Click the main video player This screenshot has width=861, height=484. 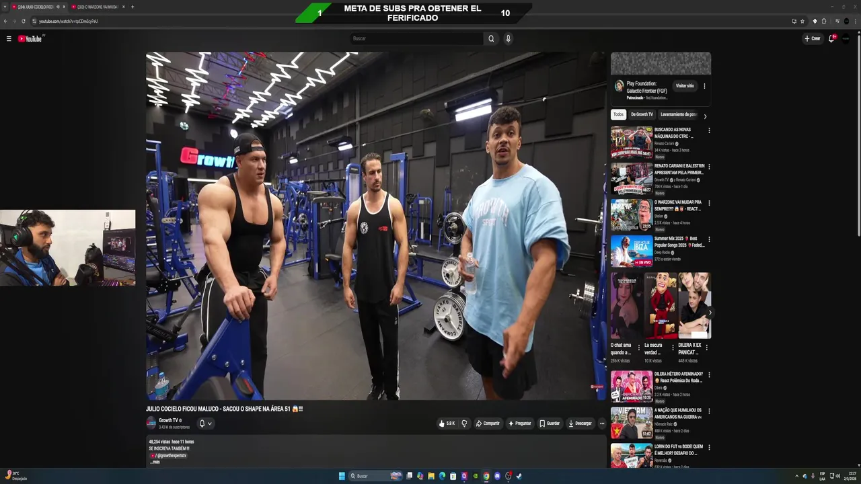point(377,226)
